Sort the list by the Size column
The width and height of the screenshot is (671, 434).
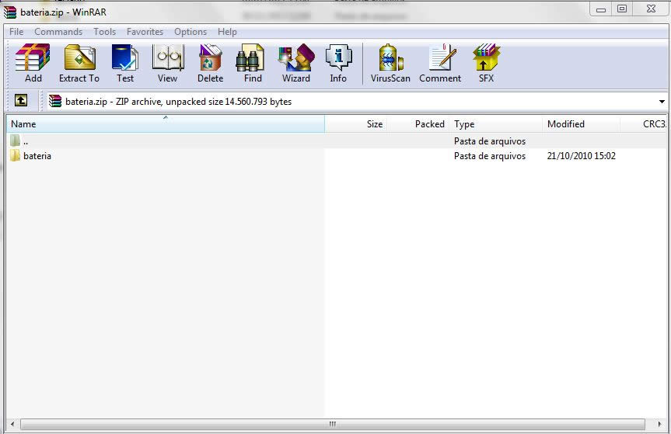click(356, 124)
